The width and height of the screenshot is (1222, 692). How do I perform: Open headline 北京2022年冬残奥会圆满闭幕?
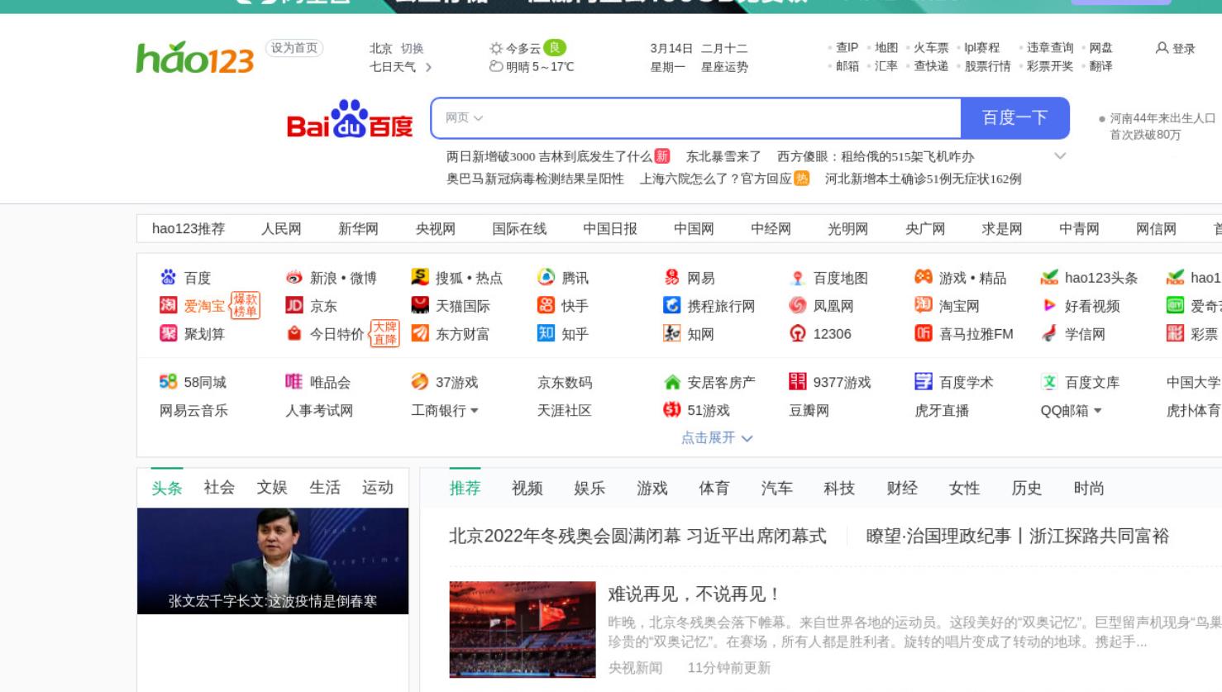pyautogui.click(x=637, y=537)
